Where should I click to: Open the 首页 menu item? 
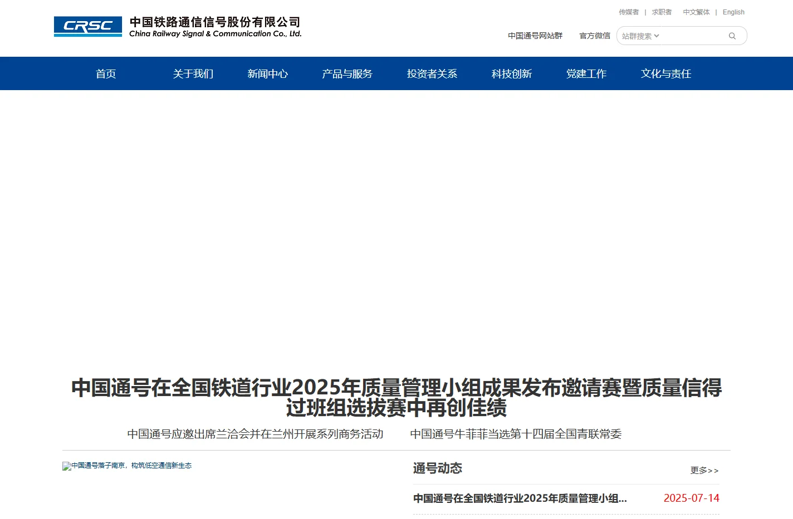pos(106,74)
